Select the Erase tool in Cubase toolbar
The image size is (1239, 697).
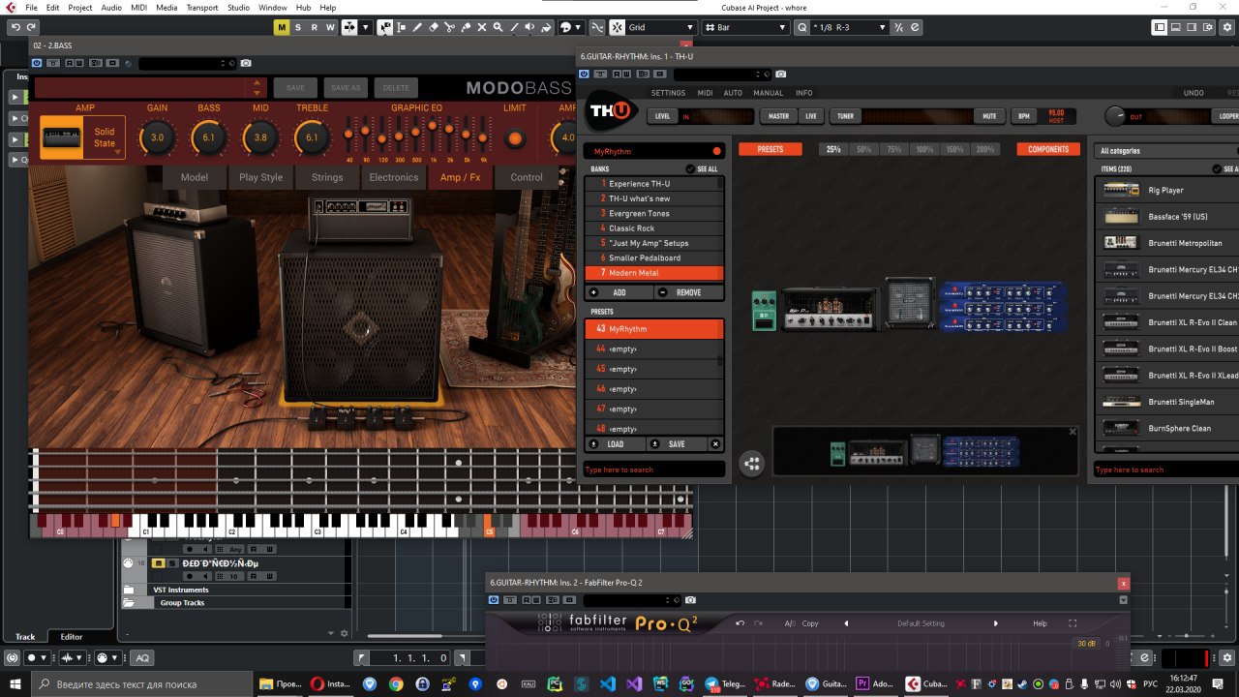click(434, 27)
